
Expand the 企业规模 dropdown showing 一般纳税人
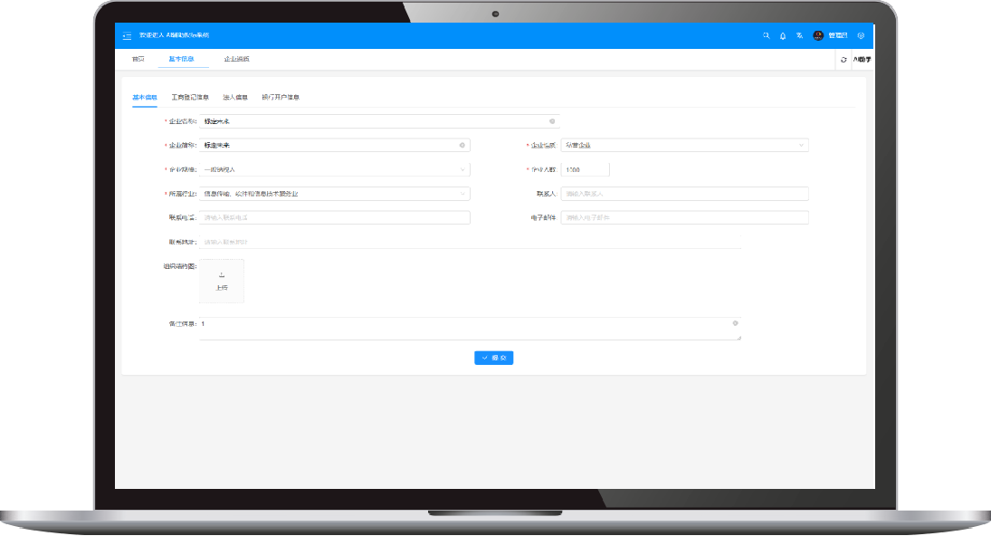tap(334, 169)
